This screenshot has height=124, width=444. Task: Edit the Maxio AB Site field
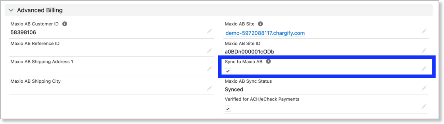[x=424, y=31]
